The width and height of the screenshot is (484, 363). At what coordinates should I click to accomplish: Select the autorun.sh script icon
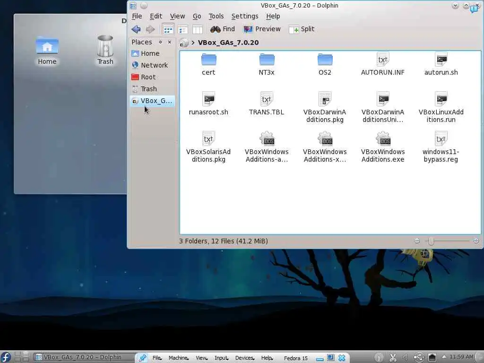pyautogui.click(x=441, y=59)
